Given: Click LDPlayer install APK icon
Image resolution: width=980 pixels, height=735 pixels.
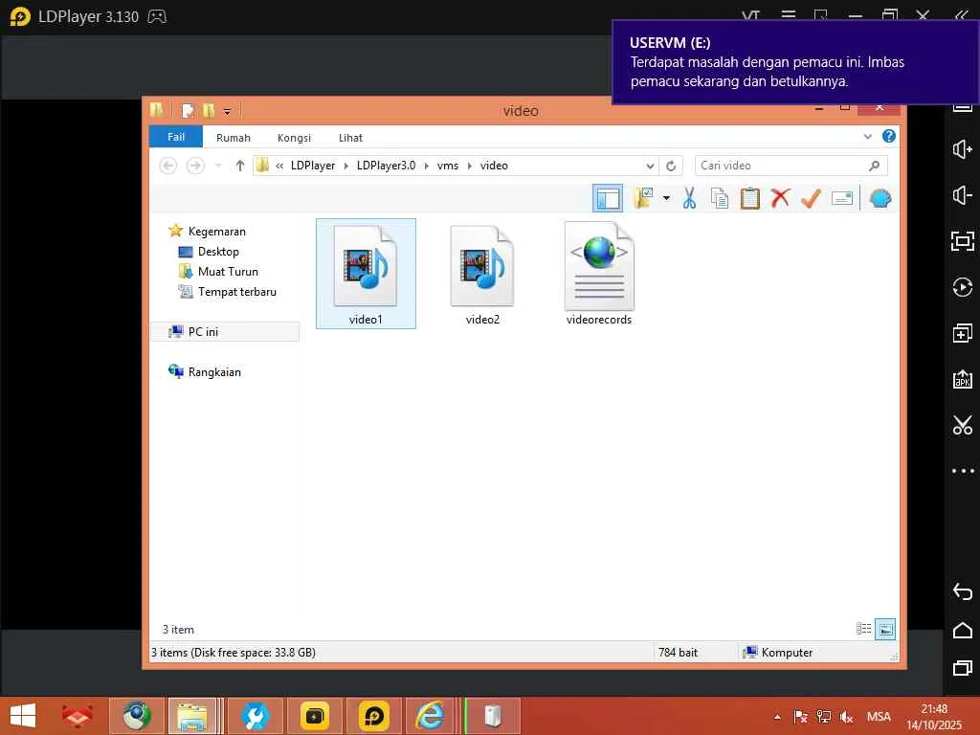Looking at the screenshot, I should click(962, 379).
